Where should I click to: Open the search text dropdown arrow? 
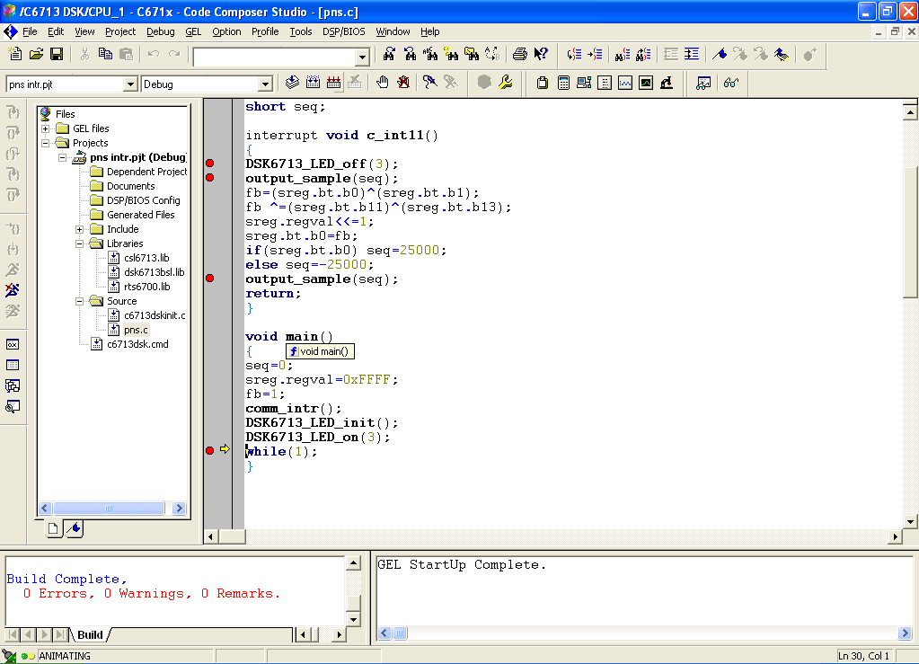[362, 57]
